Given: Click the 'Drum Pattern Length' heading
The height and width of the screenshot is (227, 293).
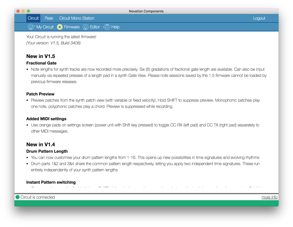Looking at the screenshot, I should point(47,151).
